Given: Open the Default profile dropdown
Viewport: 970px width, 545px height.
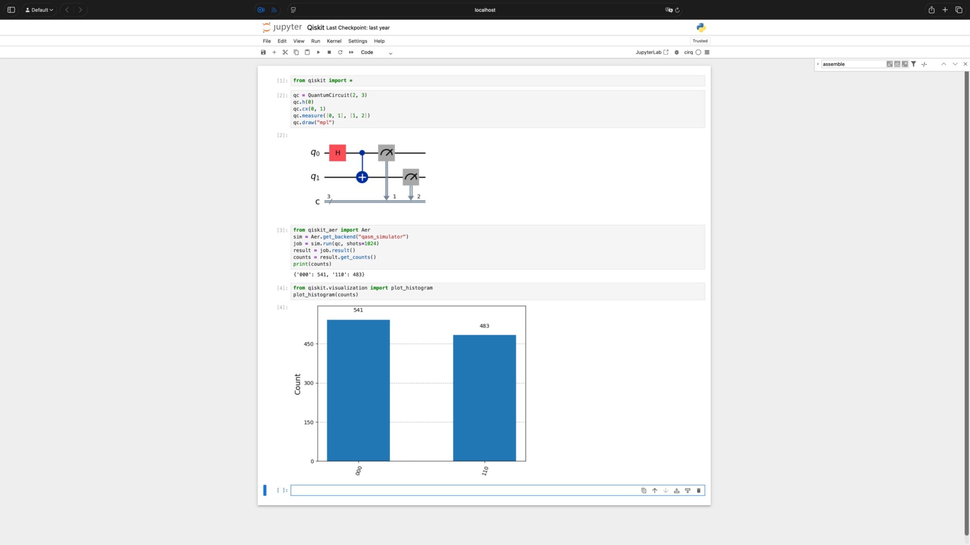Looking at the screenshot, I should point(39,10).
